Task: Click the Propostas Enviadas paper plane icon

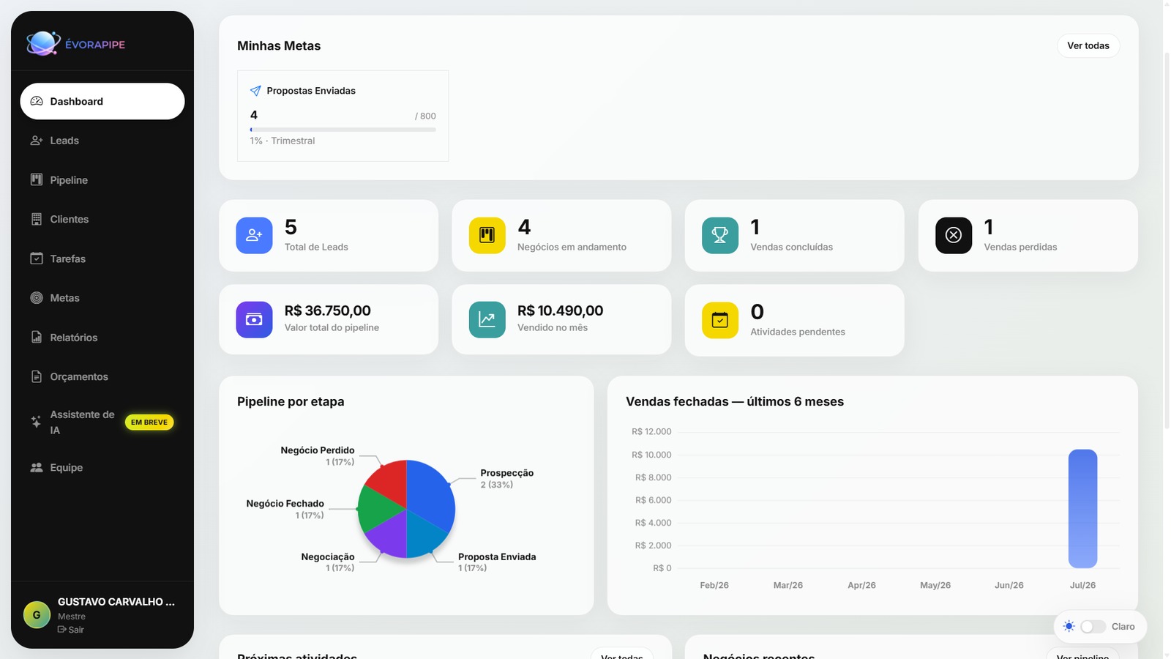Action: (255, 91)
